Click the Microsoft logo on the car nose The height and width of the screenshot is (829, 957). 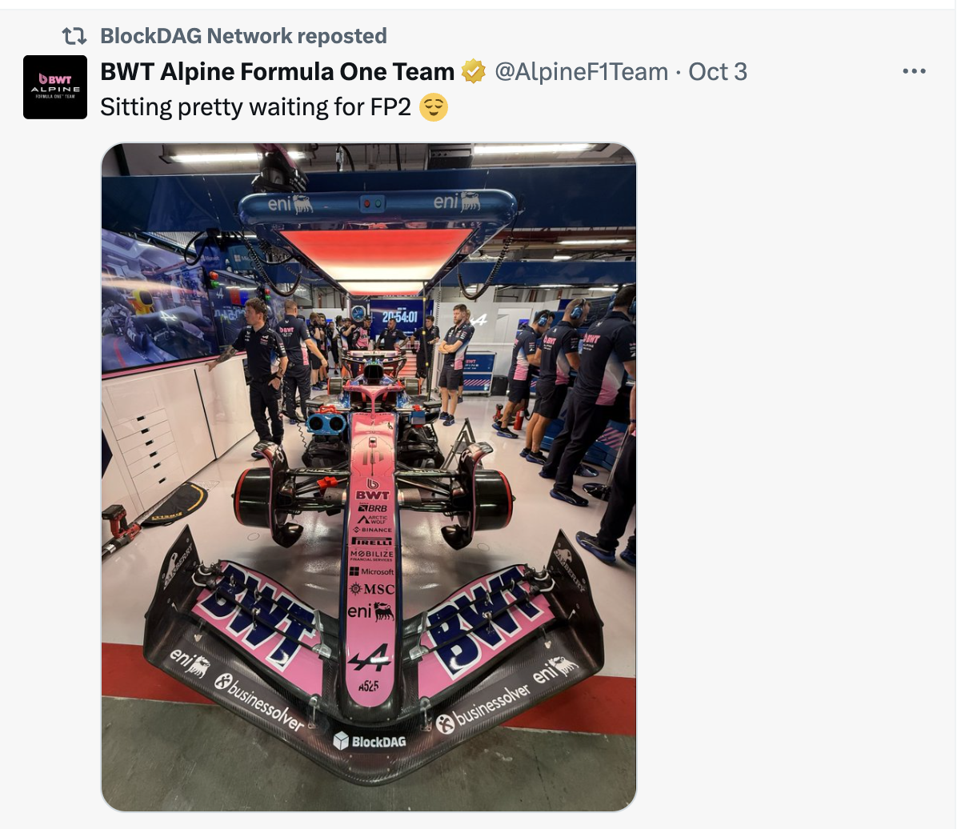372,572
